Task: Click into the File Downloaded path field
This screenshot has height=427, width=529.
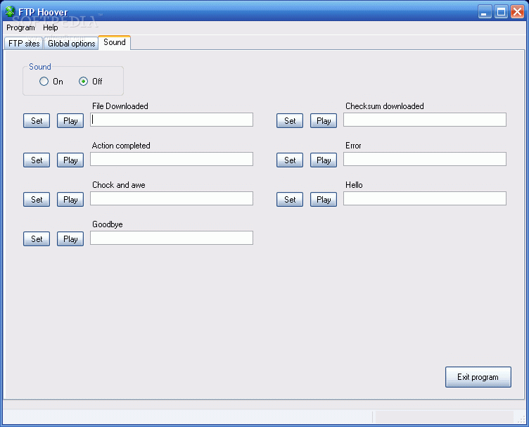Action: [x=172, y=120]
